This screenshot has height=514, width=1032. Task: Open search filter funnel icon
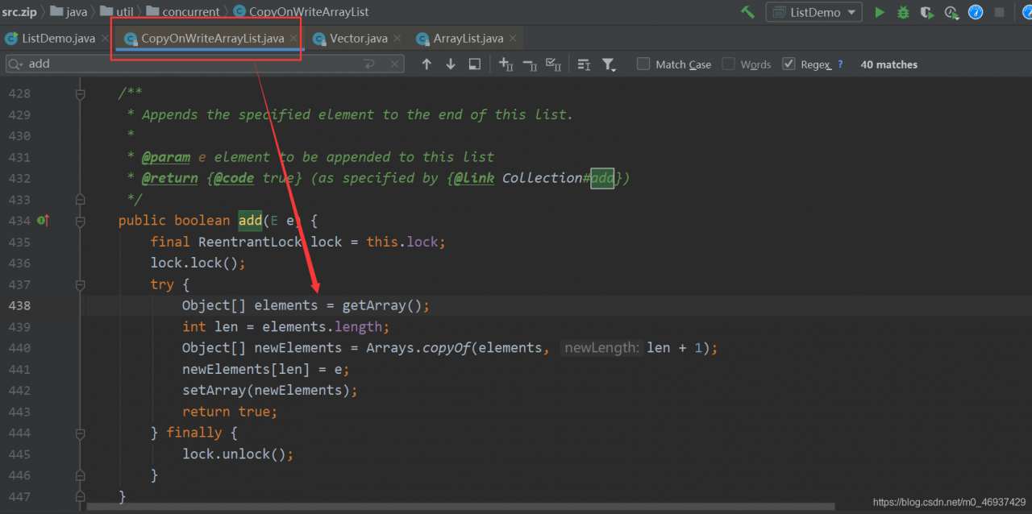(x=609, y=64)
